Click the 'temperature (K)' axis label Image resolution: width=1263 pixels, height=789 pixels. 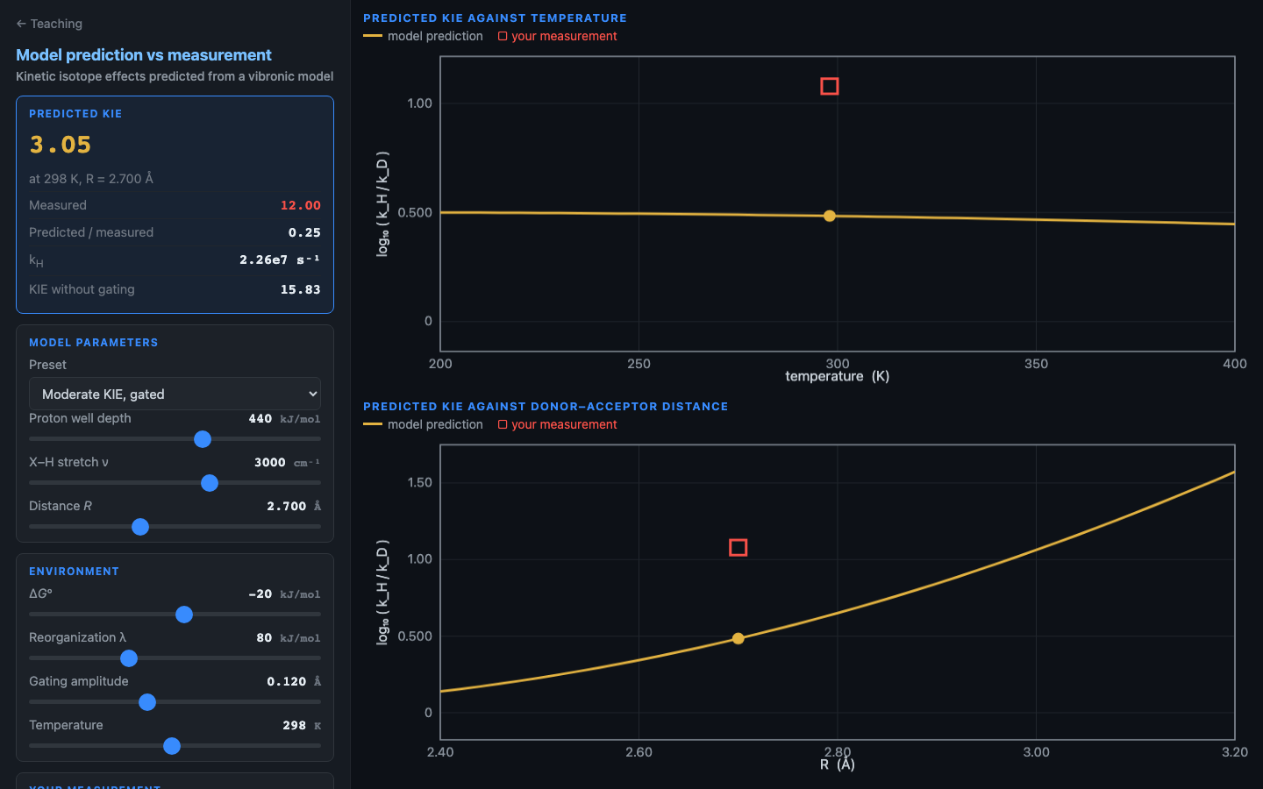[838, 376]
